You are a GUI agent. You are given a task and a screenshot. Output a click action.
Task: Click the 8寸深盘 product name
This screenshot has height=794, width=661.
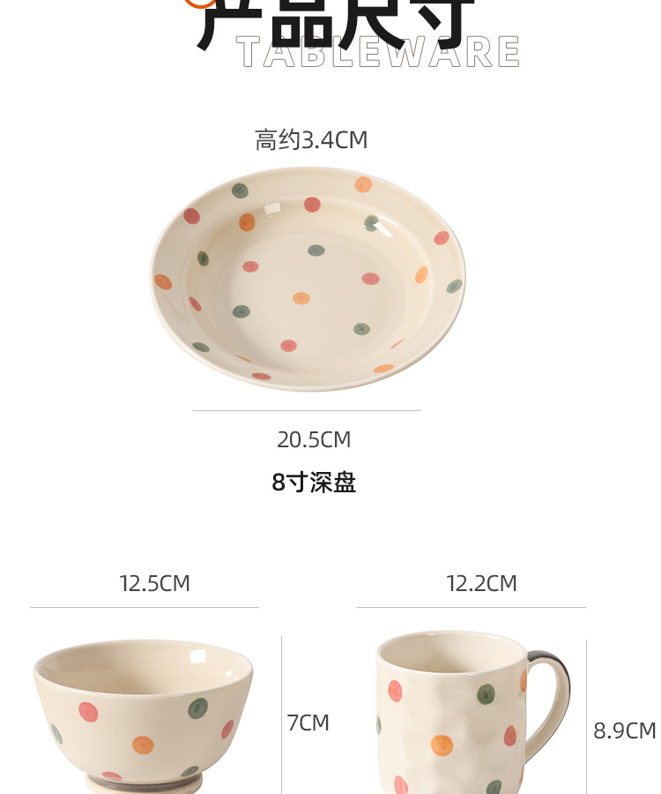314,482
